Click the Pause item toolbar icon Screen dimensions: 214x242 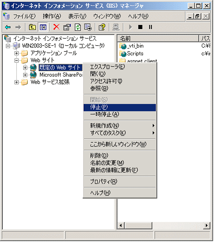(150, 27)
